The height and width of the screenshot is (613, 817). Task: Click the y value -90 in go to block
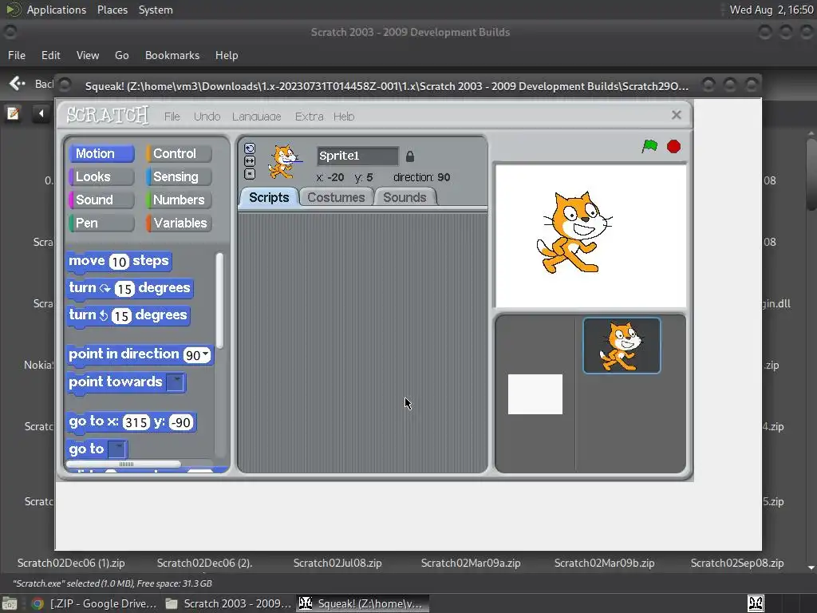[181, 422]
